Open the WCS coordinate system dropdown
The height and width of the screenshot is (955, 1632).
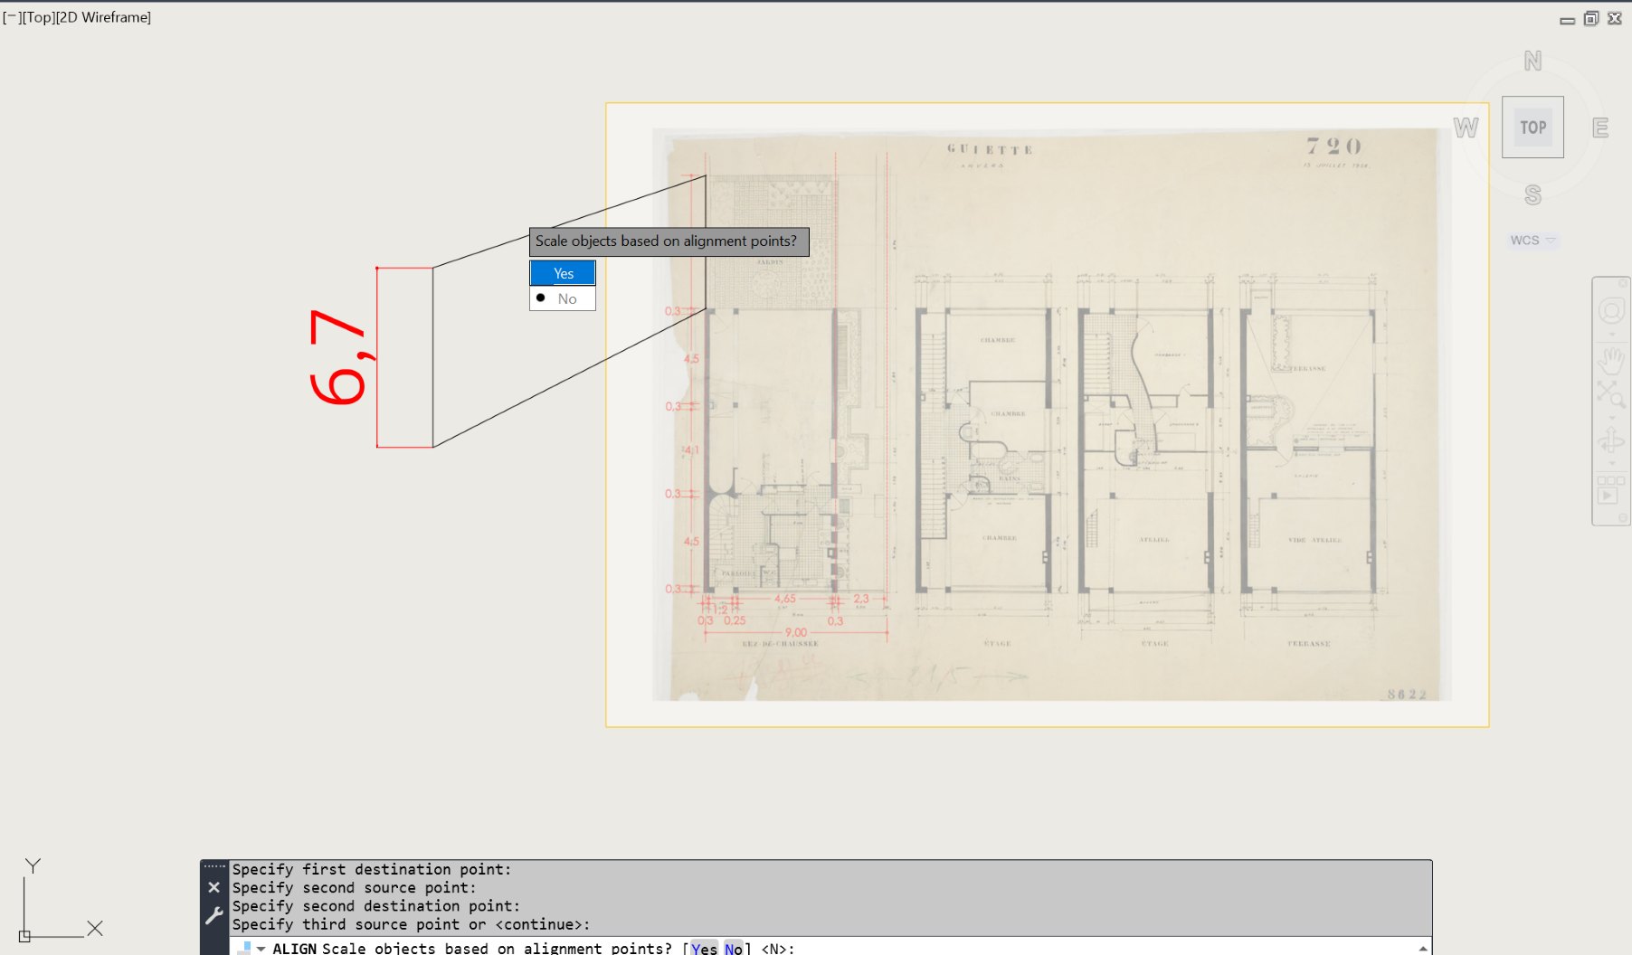coord(1533,241)
